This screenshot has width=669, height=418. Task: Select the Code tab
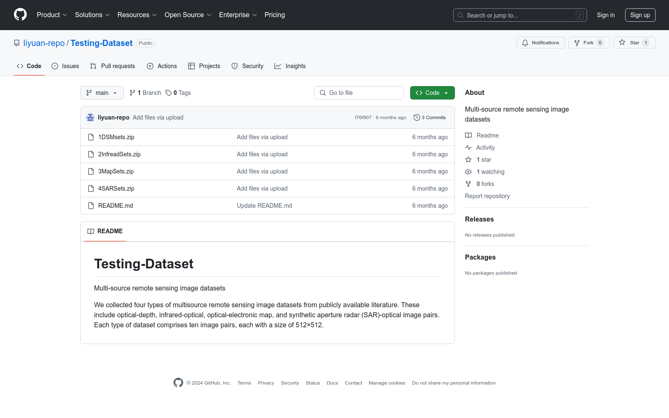tap(29, 66)
